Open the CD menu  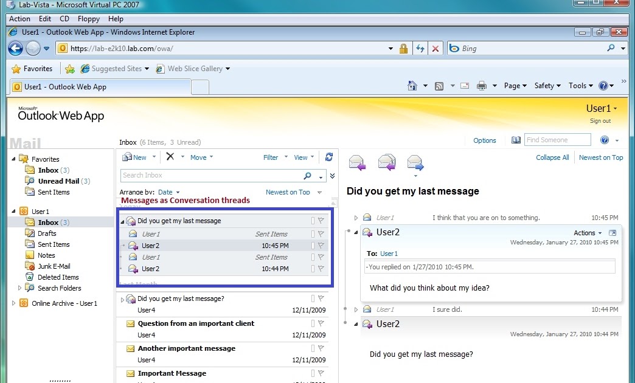tap(64, 19)
